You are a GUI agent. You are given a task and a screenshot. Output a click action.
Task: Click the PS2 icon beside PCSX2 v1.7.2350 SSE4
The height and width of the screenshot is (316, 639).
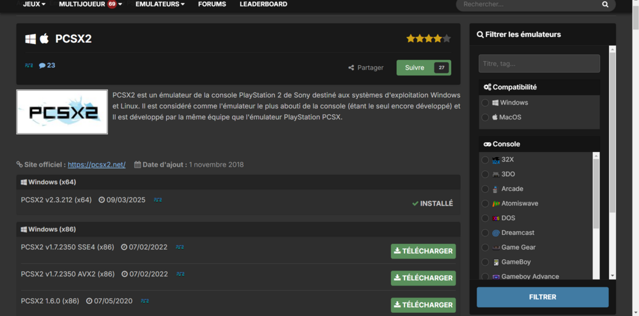click(x=180, y=247)
